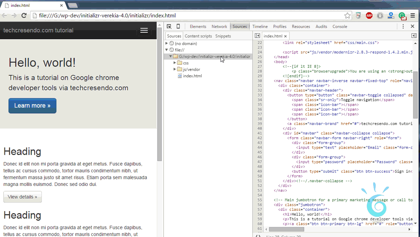
Task: Expand the css folder arrow
Action: click(x=175, y=63)
